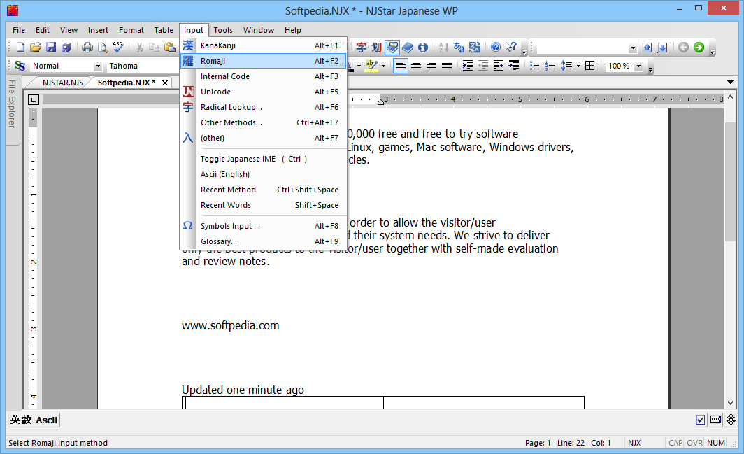Toggle the instant dictionary popup button
Image resolution: width=744 pixels, height=454 pixels.
coord(392,47)
